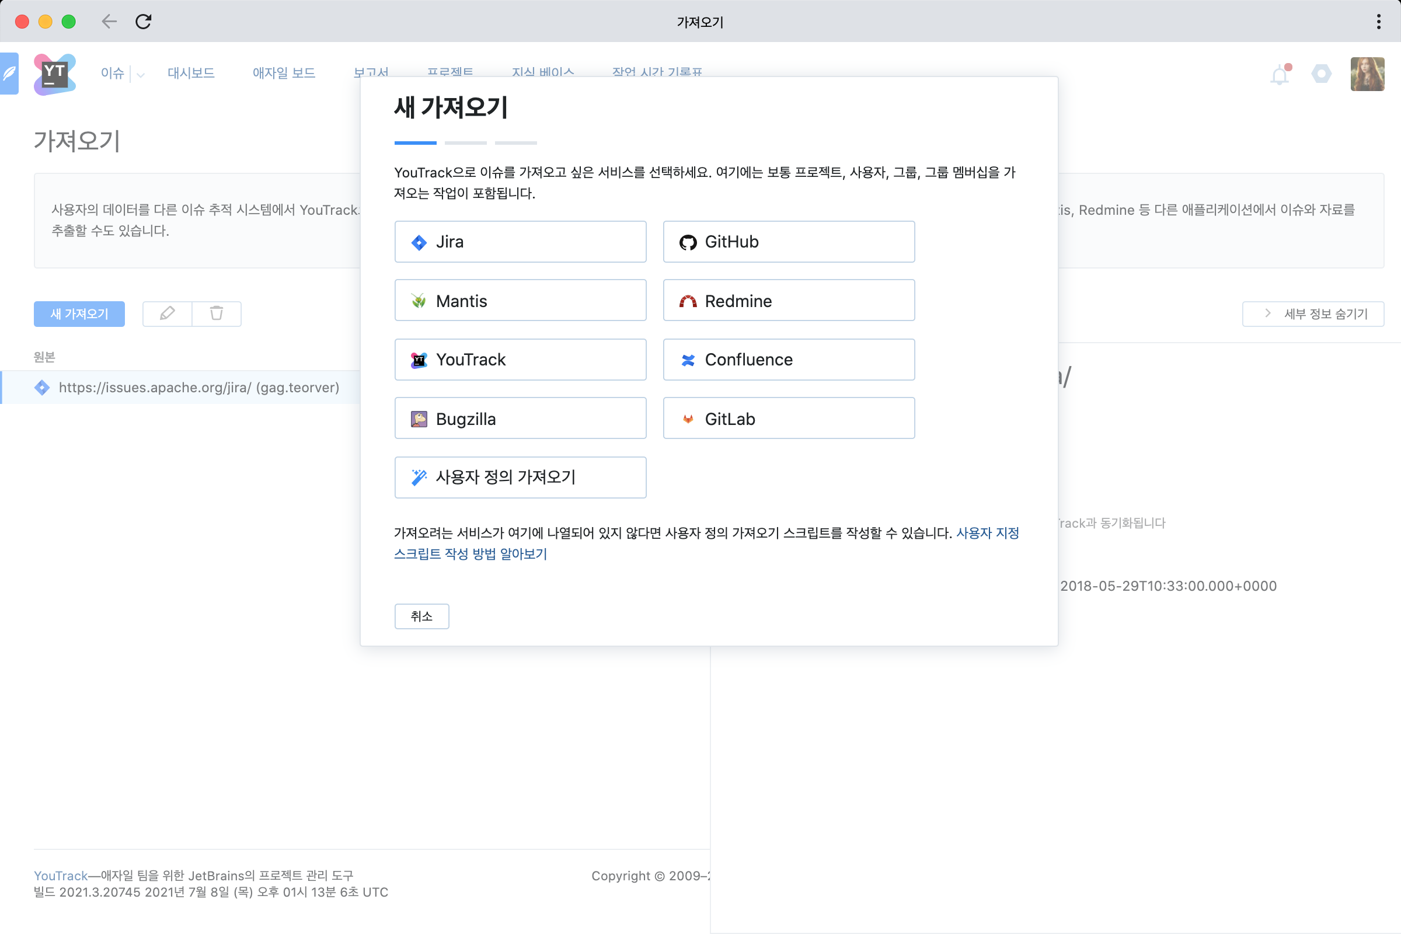The height and width of the screenshot is (934, 1401).
Task: Select GitLab import option
Action: [x=789, y=418]
